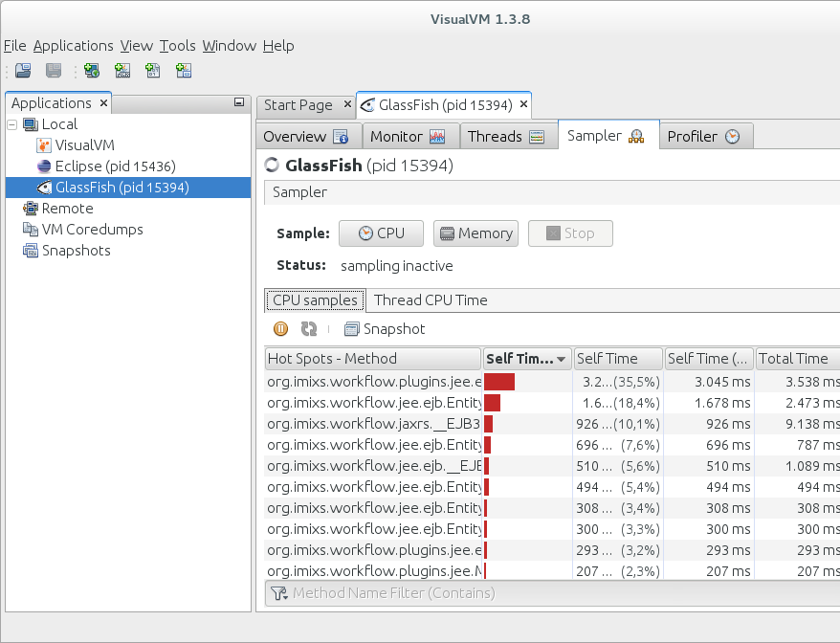Start CPU sampling with the CPU button

coord(381,233)
